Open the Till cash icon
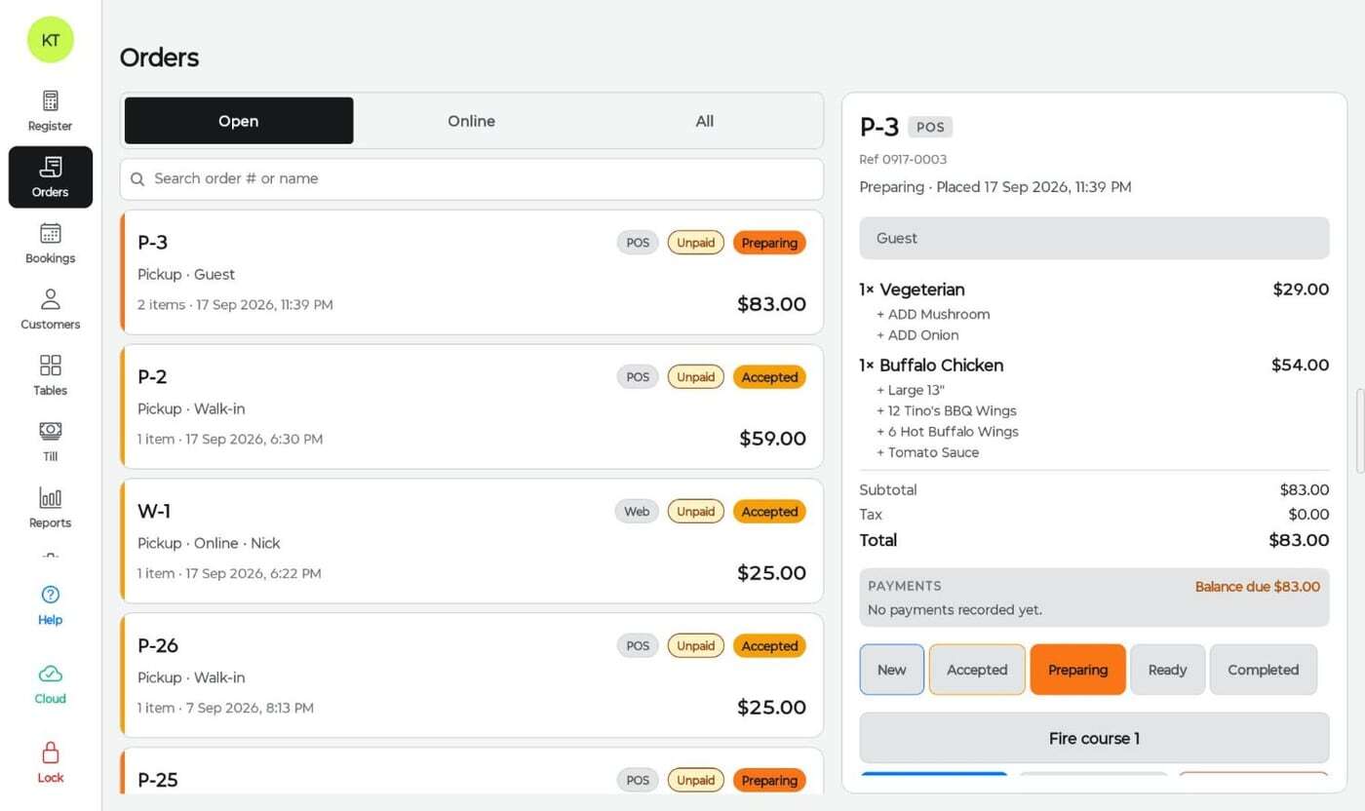 pos(51,431)
